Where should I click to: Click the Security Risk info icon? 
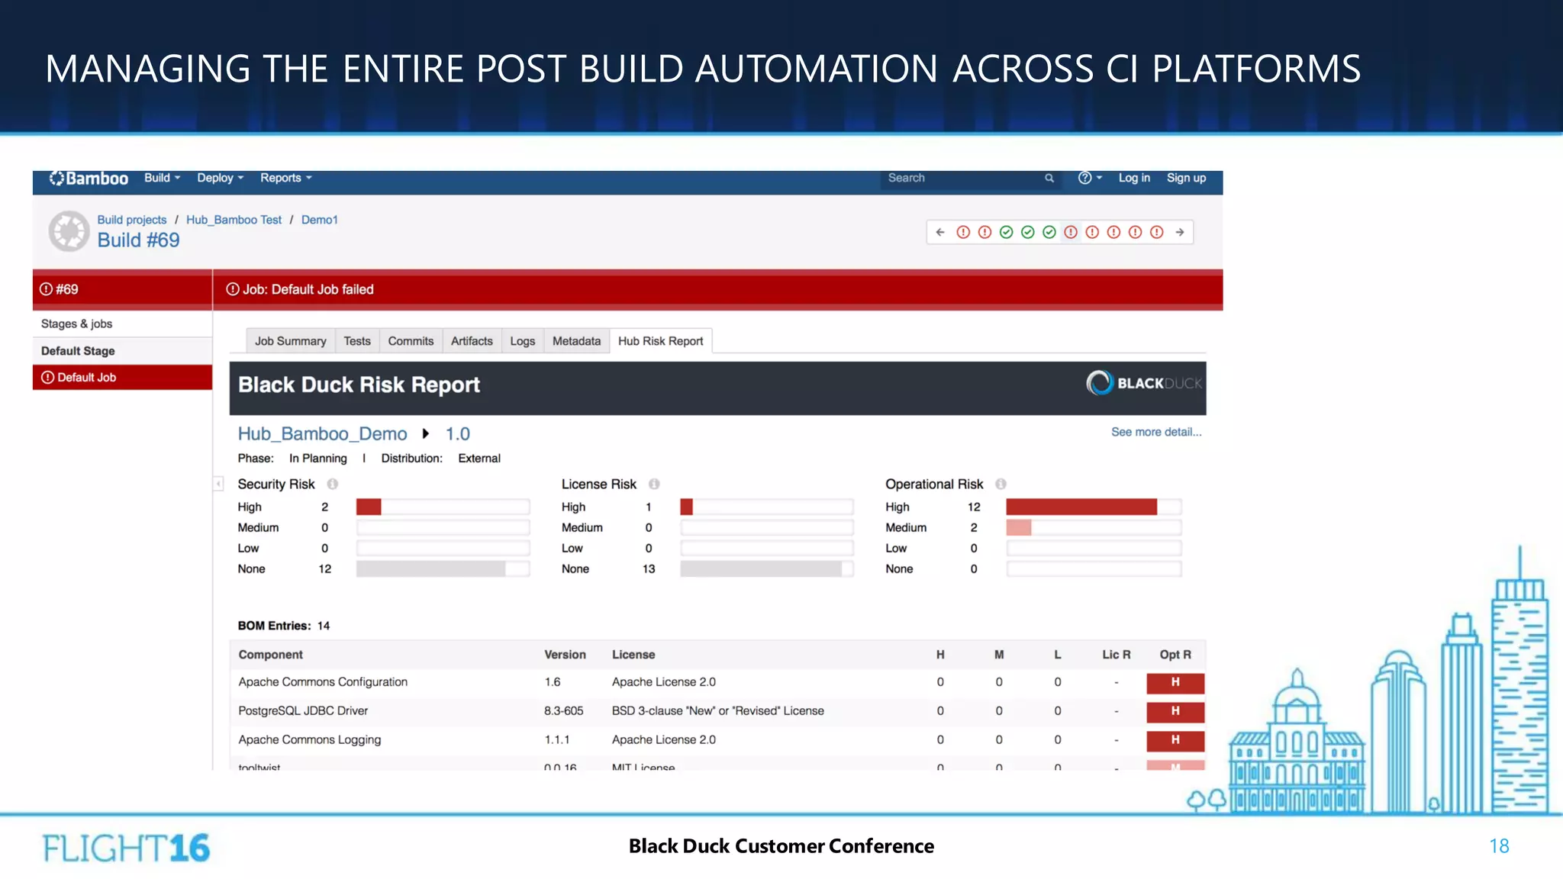[x=333, y=484]
